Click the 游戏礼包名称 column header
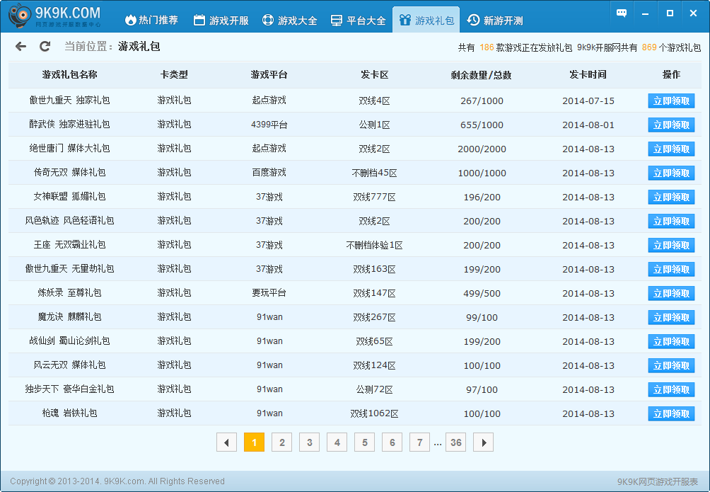This screenshot has height=492, width=710. click(x=70, y=74)
